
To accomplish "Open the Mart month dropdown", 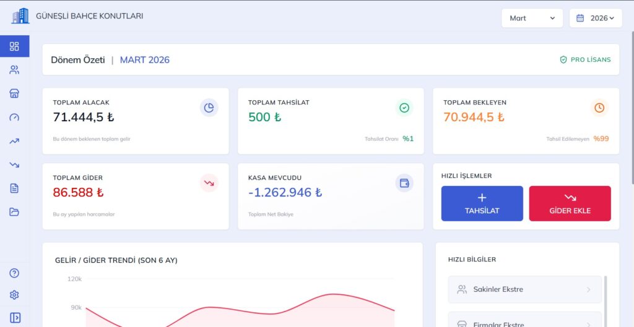I will (532, 18).
